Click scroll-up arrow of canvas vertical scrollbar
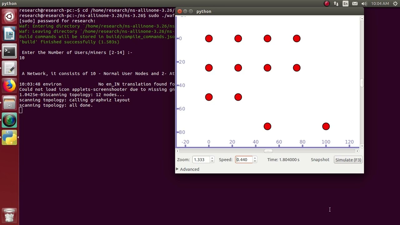This screenshot has width=400, height=225. click(x=362, y=19)
